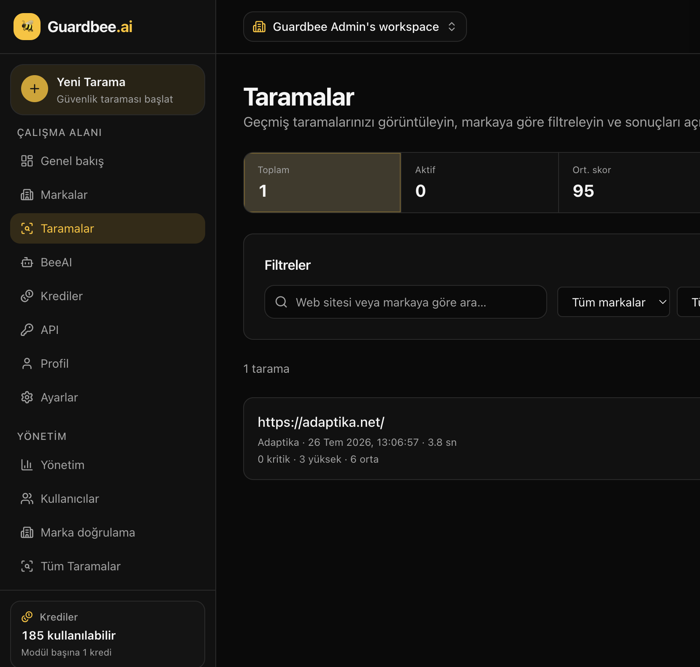Open BeeAI from the sidebar
700x667 pixels.
pyautogui.click(x=108, y=262)
